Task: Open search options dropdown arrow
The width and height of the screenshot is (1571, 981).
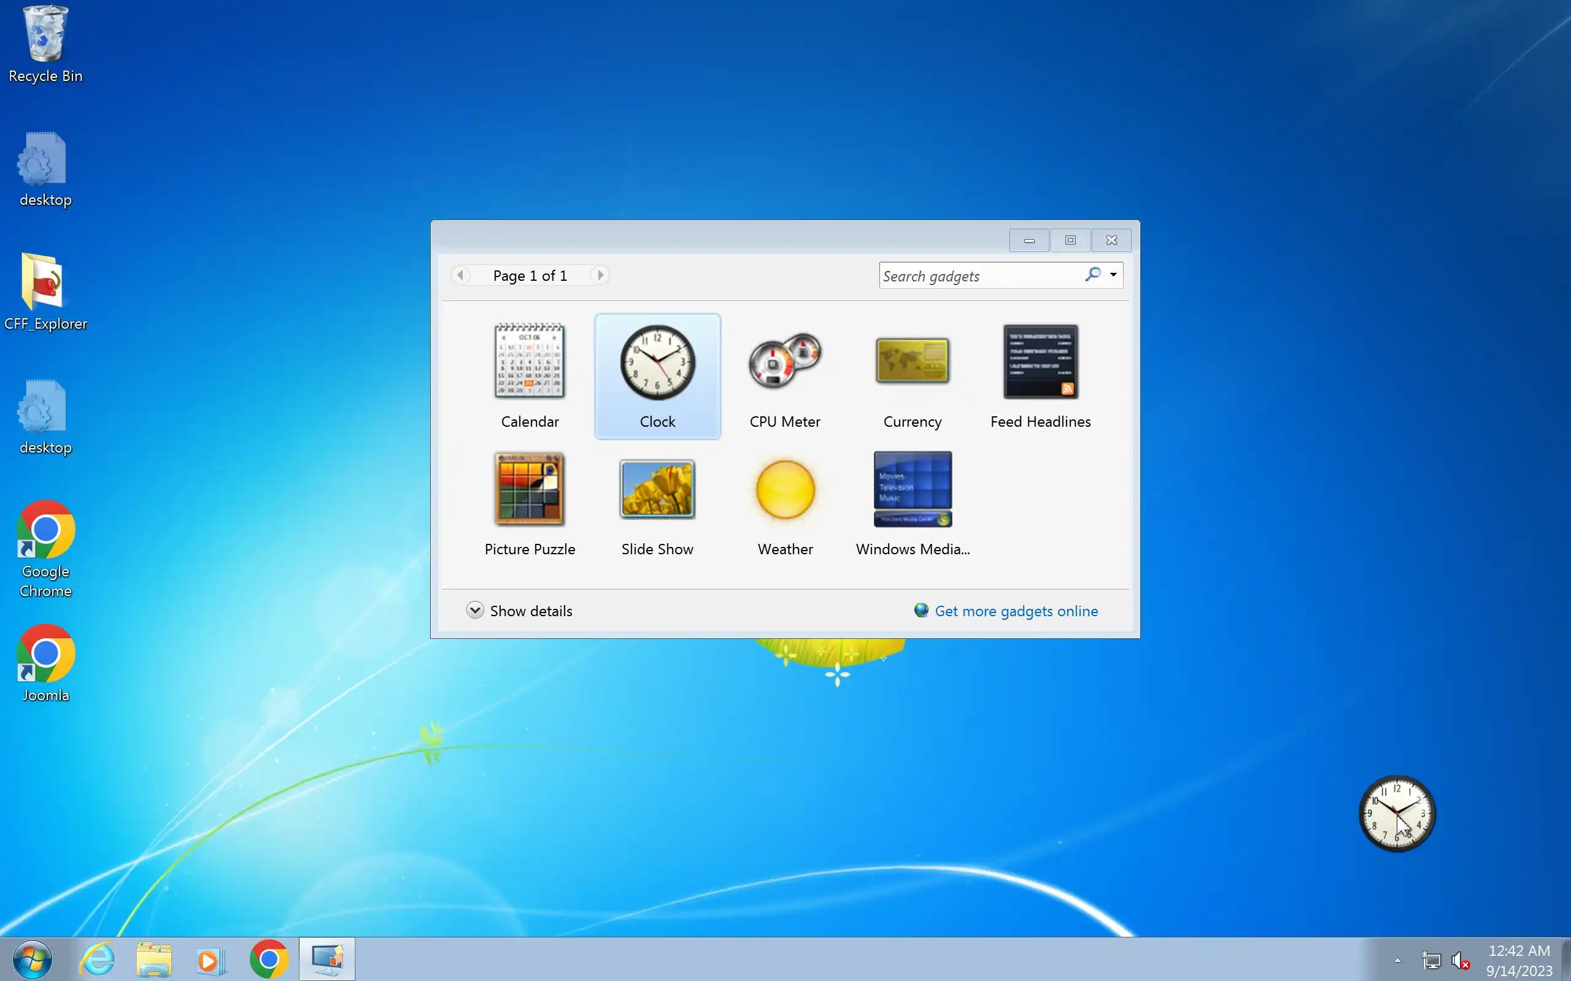Action: click(1113, 275)
